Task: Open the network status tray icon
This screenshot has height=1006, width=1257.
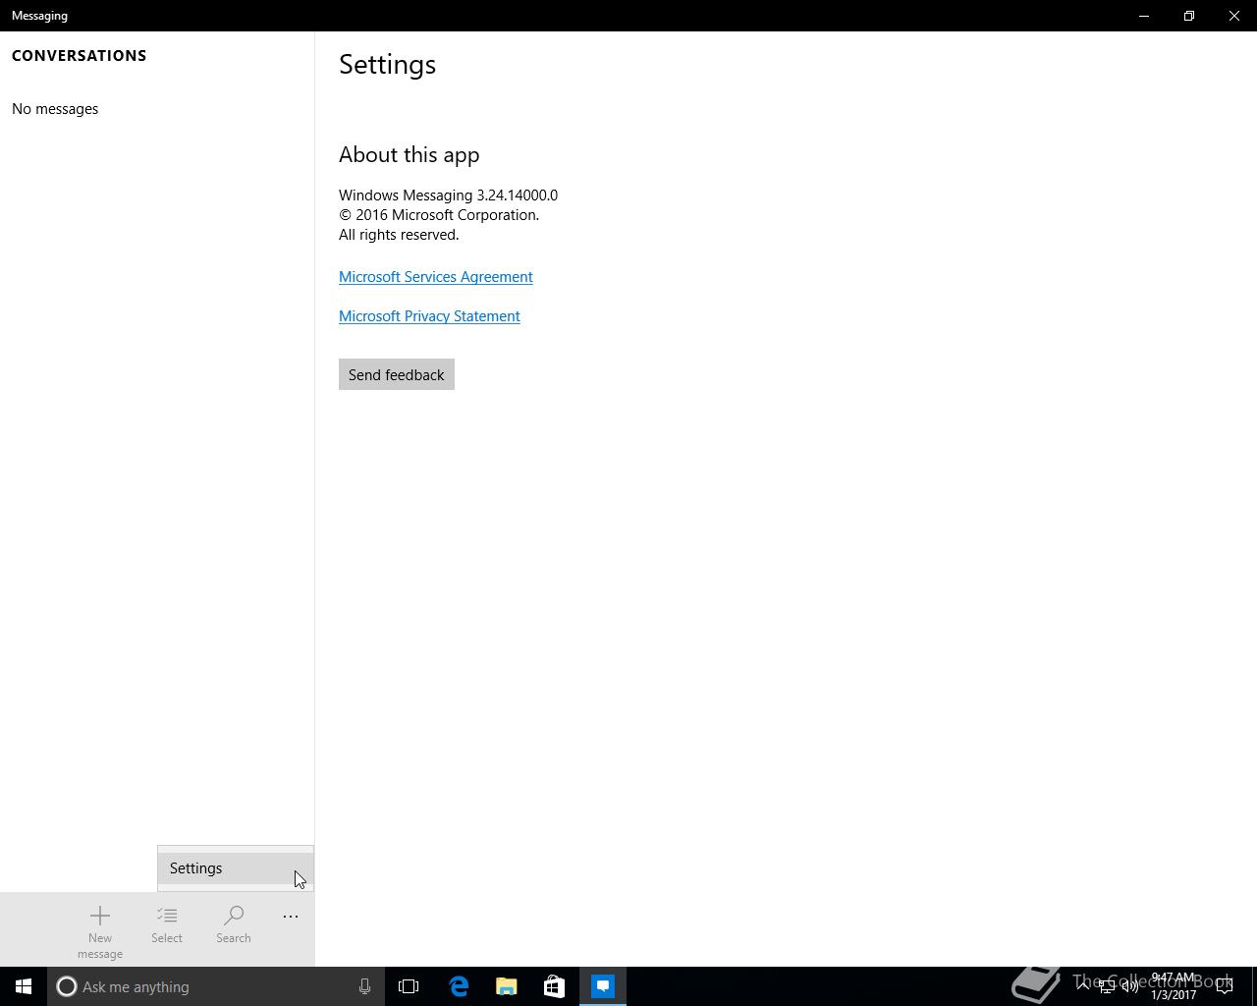Action: 1107,987
